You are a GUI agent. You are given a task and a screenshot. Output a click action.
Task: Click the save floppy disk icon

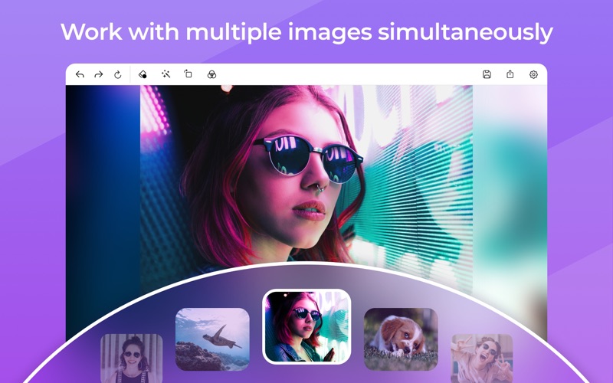click(x=487, y=74)
